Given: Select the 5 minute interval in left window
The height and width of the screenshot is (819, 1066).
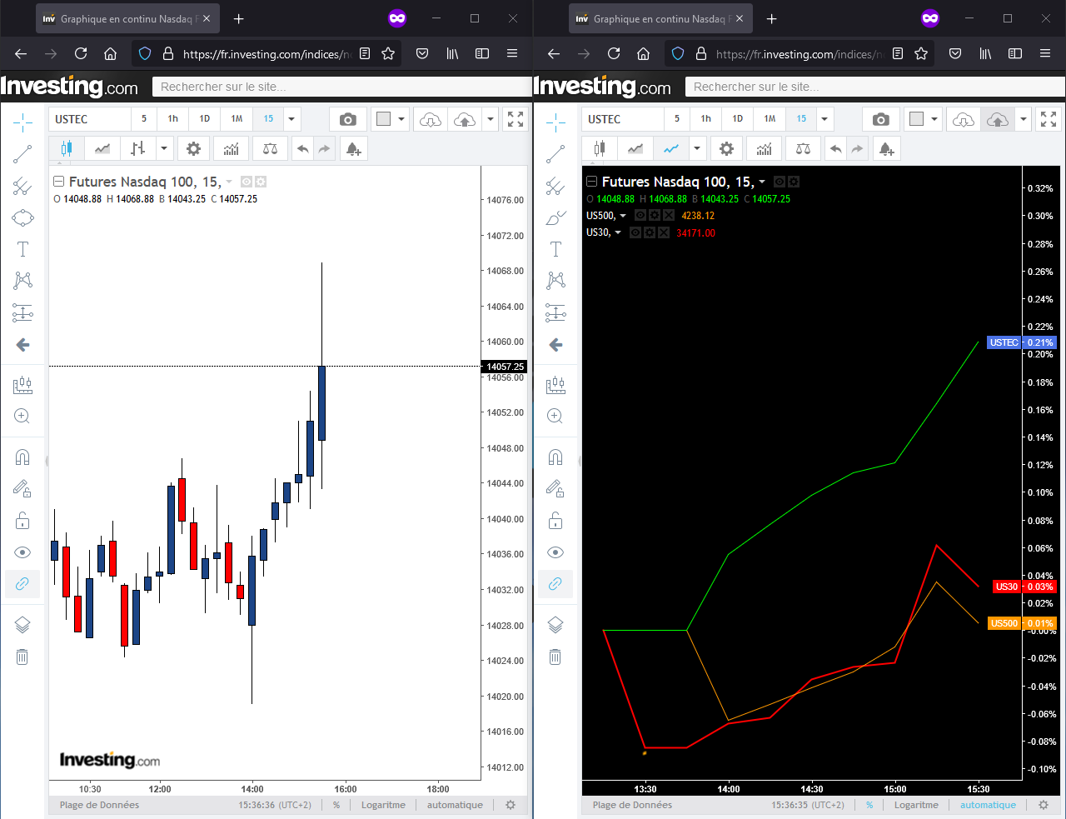Looking at the screenshot, I should click(144, 119).
